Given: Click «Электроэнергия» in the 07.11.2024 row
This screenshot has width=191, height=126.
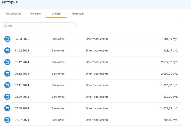Looking at the screenshot, I should tap(97, 85).
